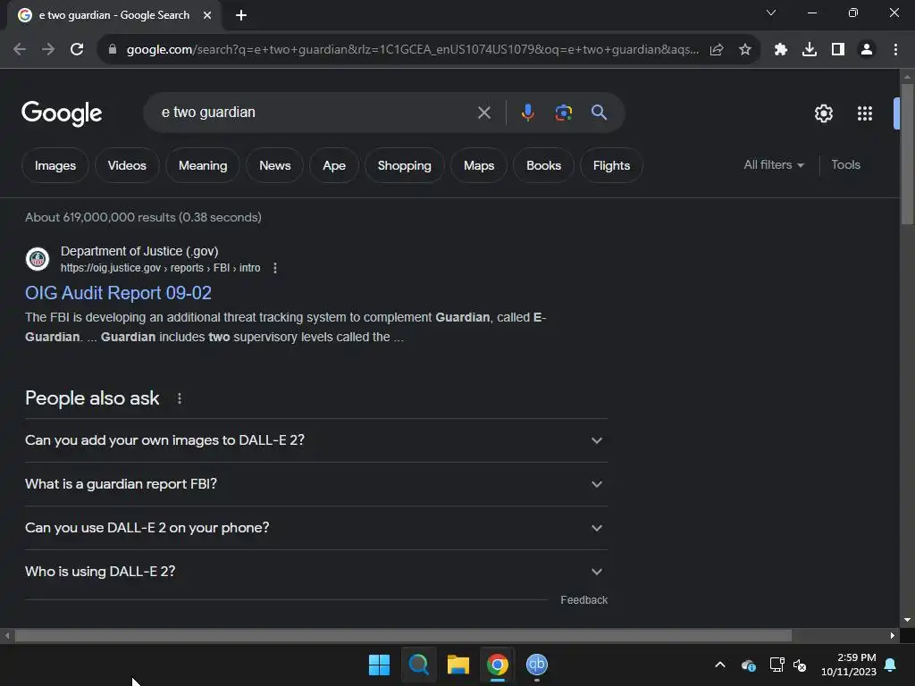
Task: Expand 'Can you use DALL-E 2 on your phone?'
Action: click(315, 528)
